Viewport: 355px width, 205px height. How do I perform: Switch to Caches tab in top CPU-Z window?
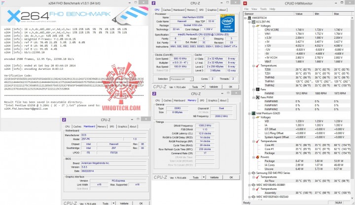(167, 10)
